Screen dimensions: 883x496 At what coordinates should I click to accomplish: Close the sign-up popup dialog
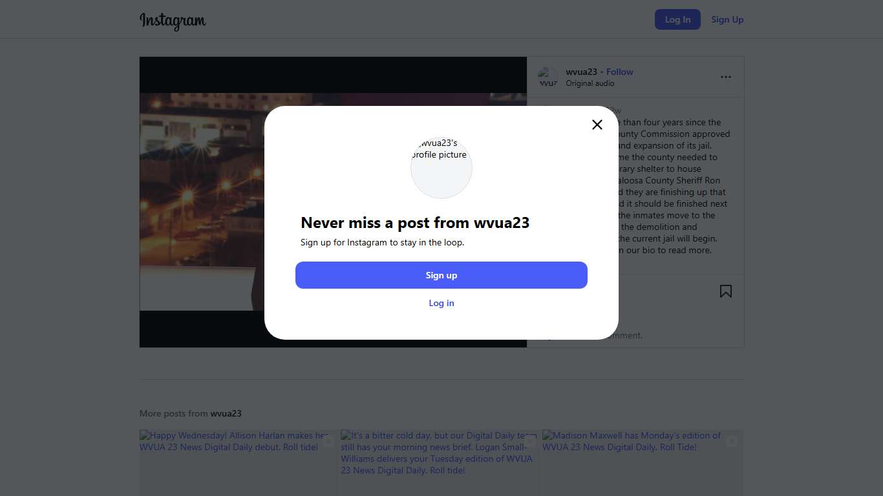[x=597, y=125]
